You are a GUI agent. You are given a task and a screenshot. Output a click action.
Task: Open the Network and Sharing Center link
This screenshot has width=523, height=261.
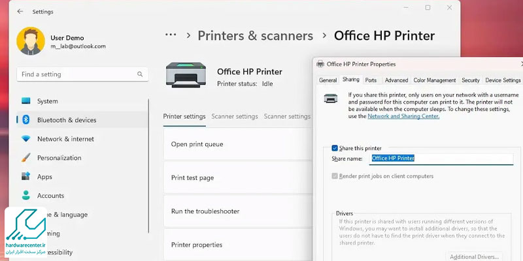tap(403, 116)
